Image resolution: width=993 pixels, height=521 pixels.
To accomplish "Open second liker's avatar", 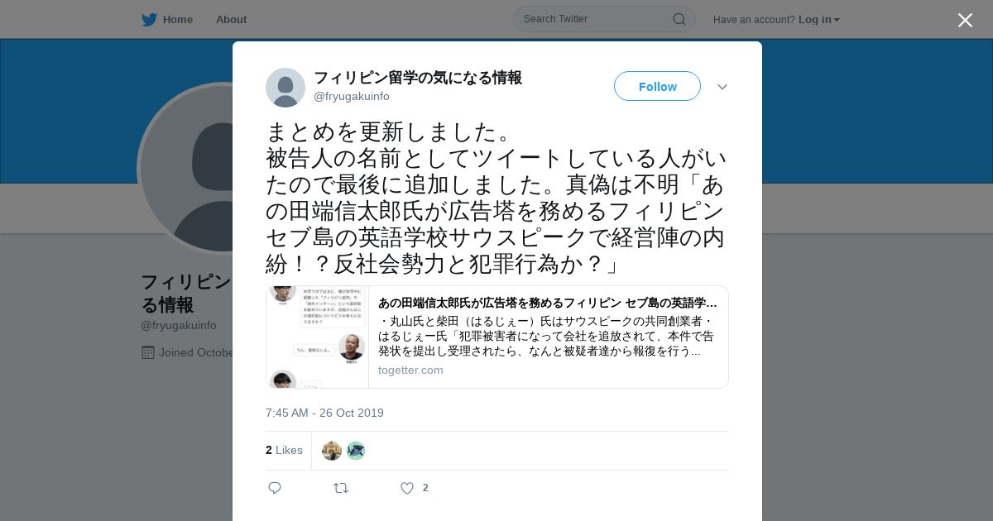I will pos(356,451).
